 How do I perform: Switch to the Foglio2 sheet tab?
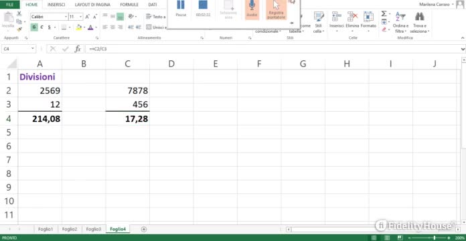click(70, 229)
